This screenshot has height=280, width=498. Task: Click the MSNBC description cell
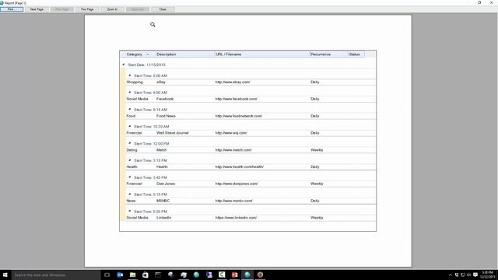pyautogui.click(x=163, y=201)
